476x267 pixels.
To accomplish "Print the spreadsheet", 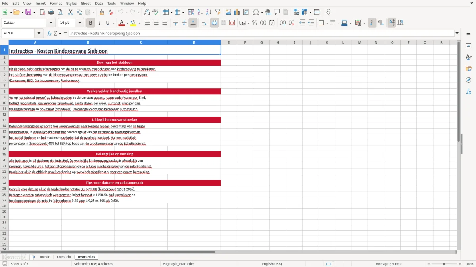I will (x=51, y=12).
